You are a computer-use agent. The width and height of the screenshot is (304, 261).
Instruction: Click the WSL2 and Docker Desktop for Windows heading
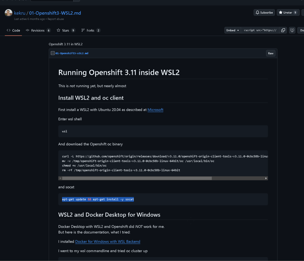click(x=109, y=215)
